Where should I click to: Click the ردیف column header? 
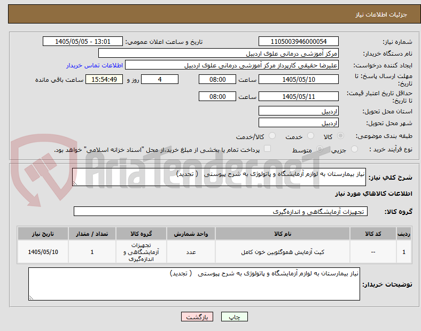pyautogui.click(x=404, y=234)
